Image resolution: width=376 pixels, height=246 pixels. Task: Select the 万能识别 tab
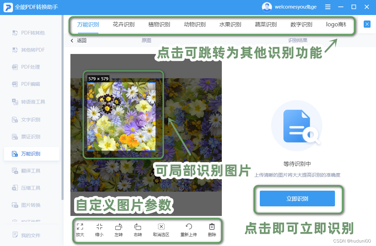pos(88,25)
